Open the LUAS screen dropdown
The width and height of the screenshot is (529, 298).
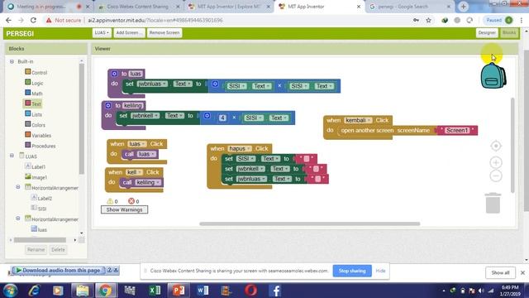tap(102, 33)
